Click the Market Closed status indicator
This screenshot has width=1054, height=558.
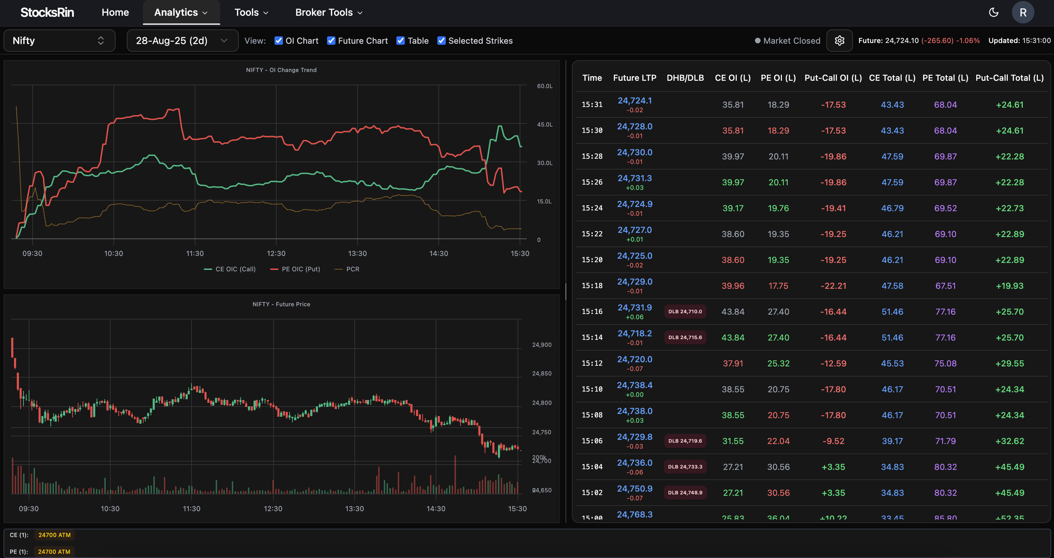click(788, 41)
